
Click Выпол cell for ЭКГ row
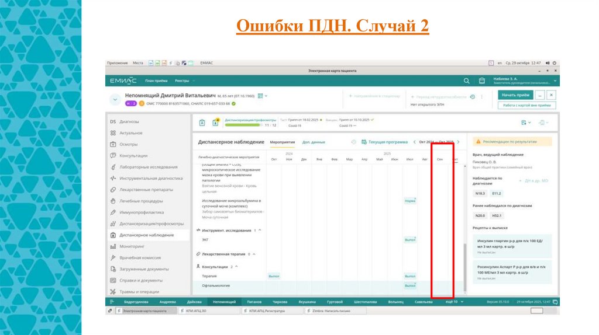[410, 240]
